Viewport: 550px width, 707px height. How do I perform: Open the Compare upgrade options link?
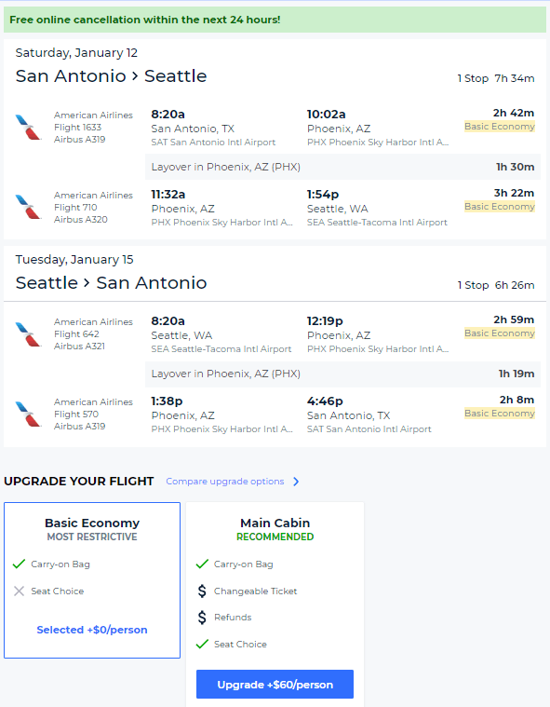[x=225, y=481]
